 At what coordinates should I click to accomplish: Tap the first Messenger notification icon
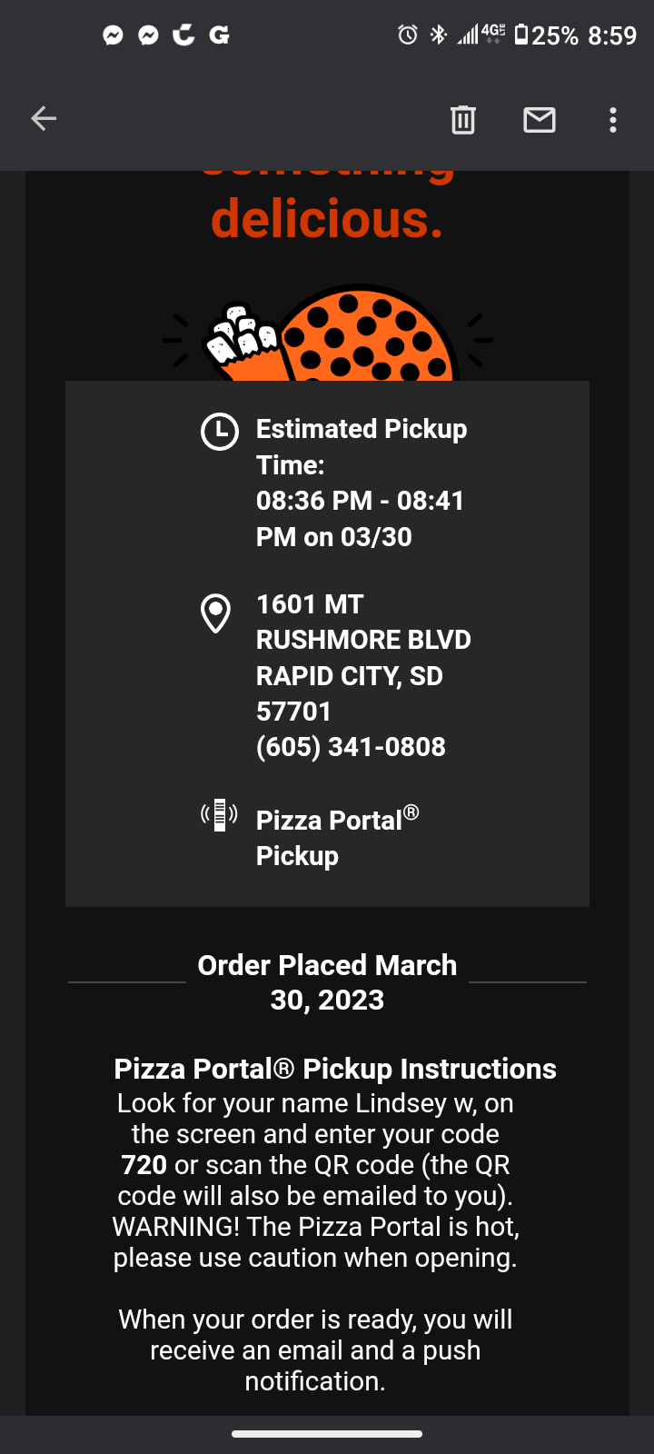click(x=113, y=35)
